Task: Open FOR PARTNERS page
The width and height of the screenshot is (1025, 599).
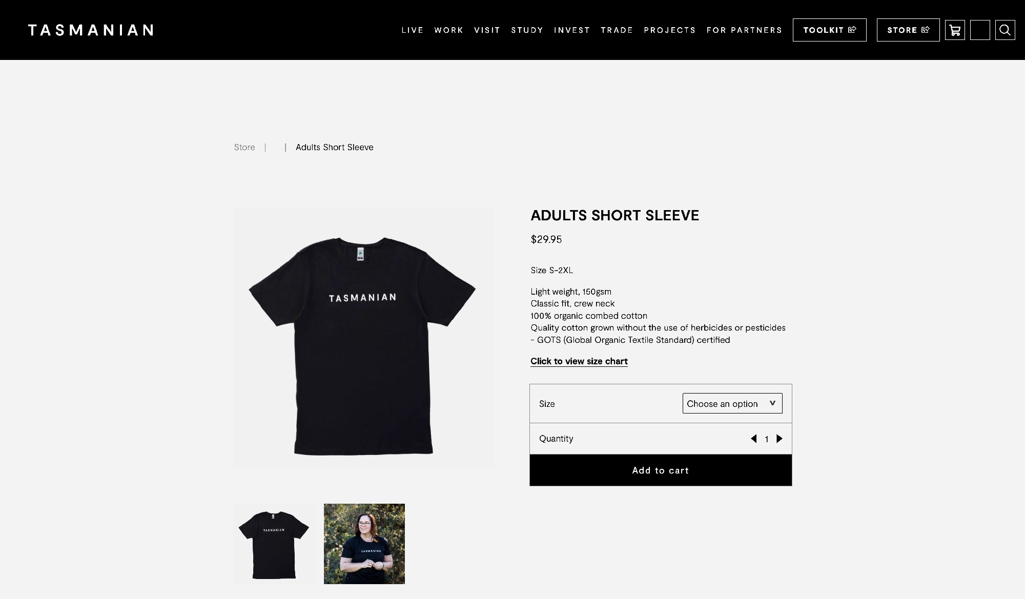Action: [x=744, y=30]
